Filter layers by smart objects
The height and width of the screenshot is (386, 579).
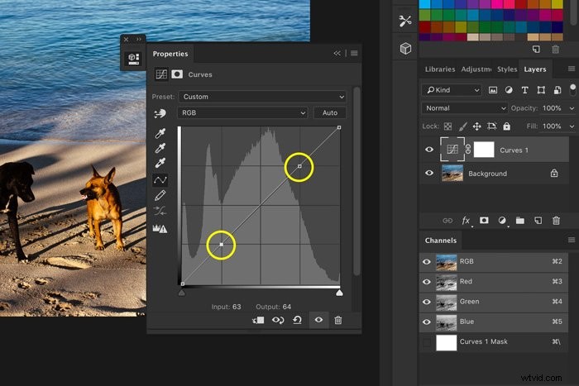pos(557,90)
